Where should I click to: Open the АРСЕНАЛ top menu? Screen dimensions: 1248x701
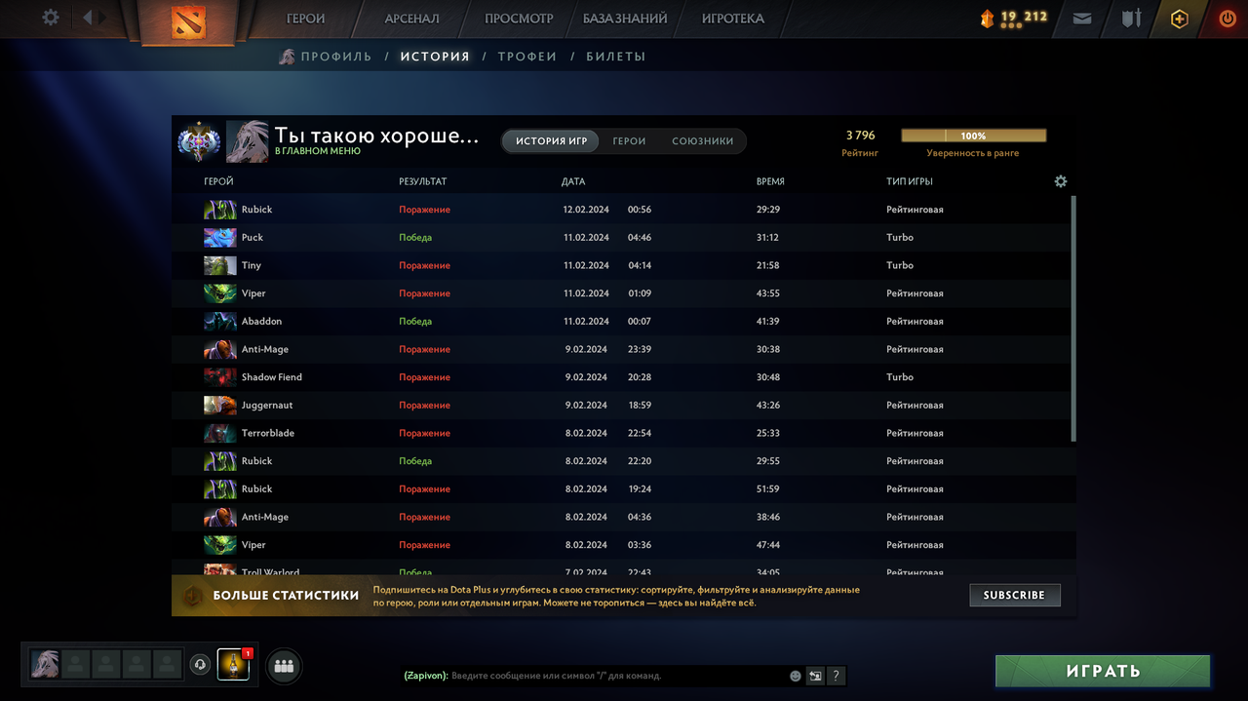tap(411, 19)
